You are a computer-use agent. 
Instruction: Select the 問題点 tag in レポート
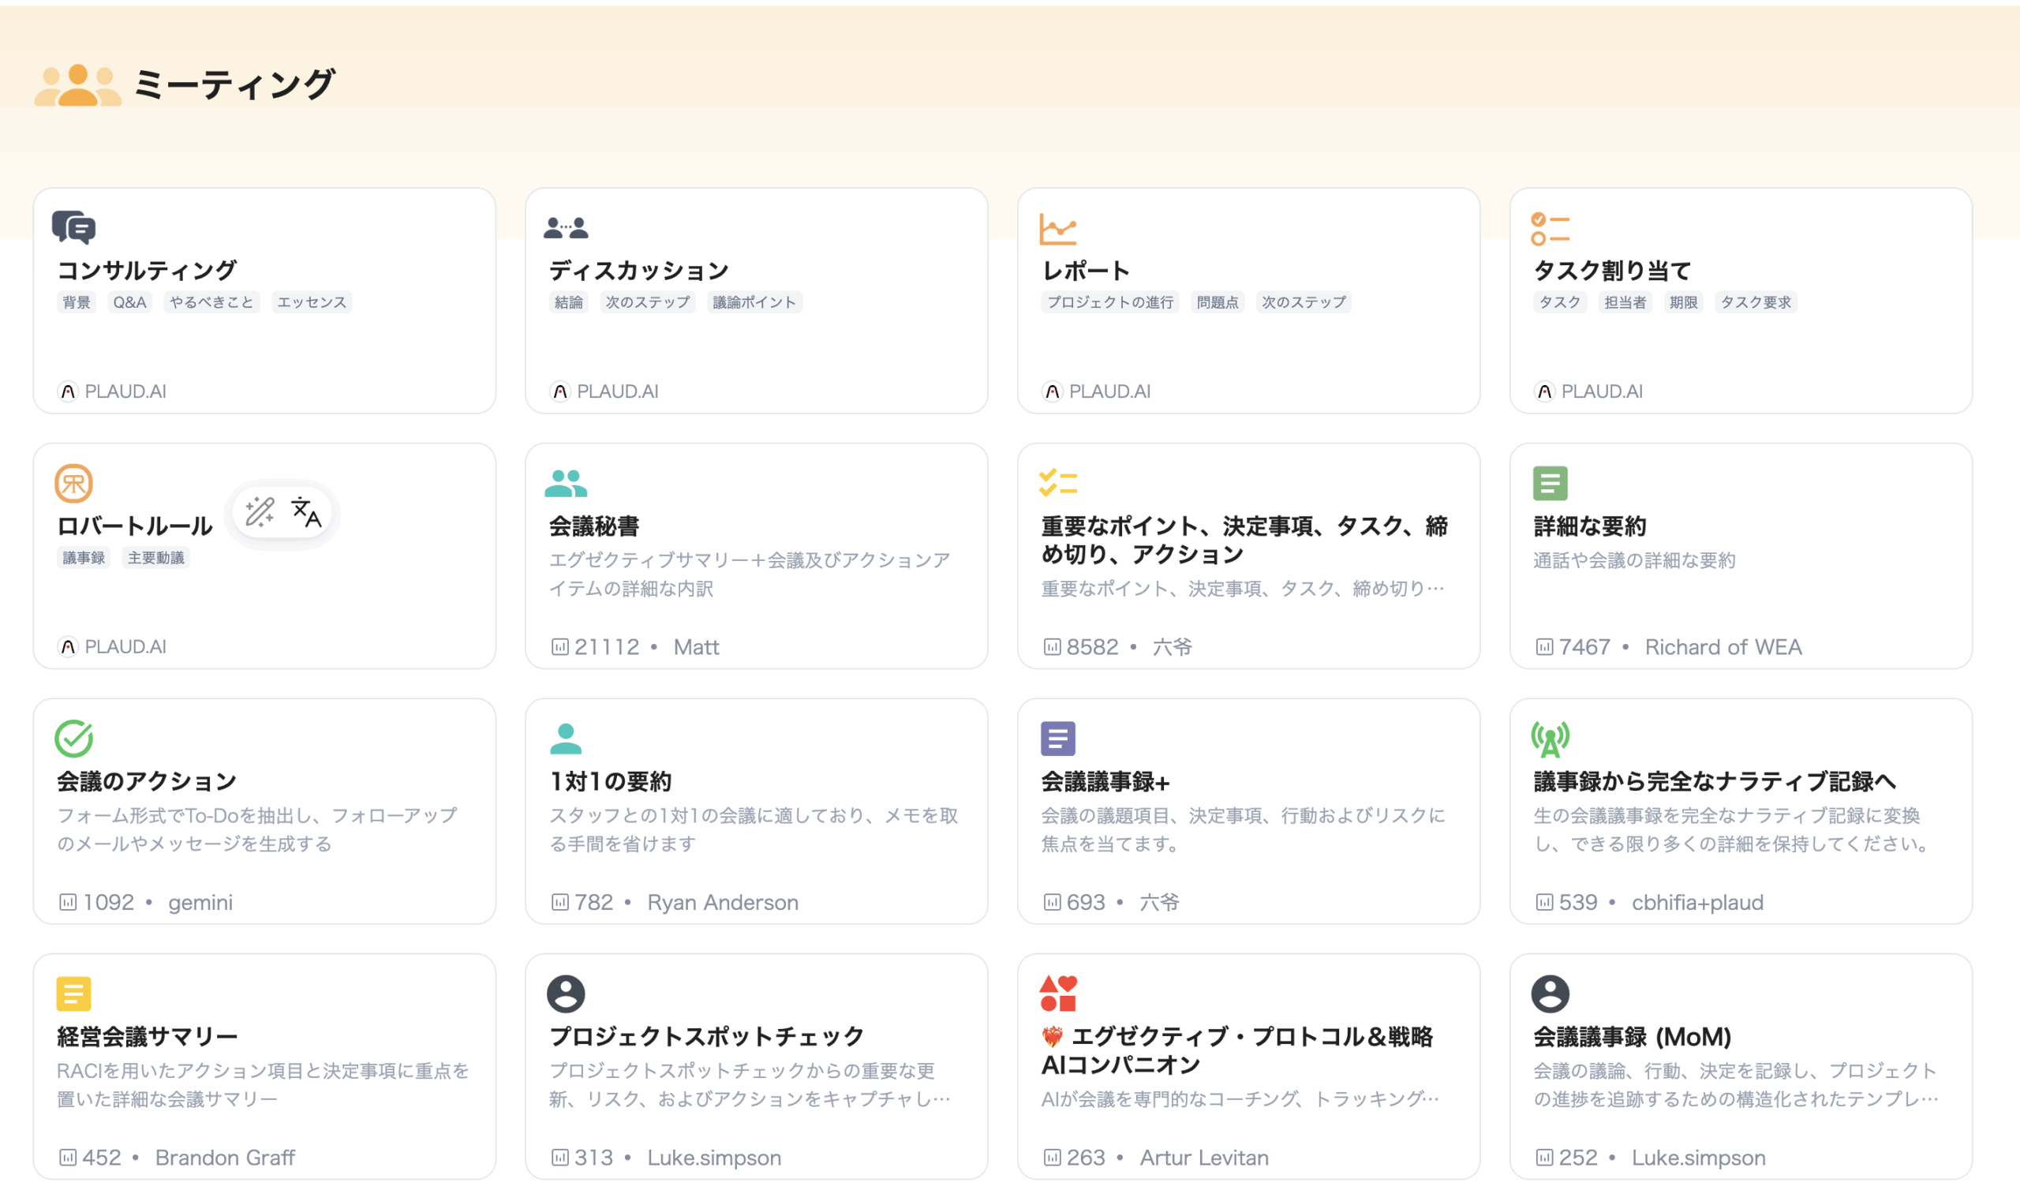point(1218,302)
